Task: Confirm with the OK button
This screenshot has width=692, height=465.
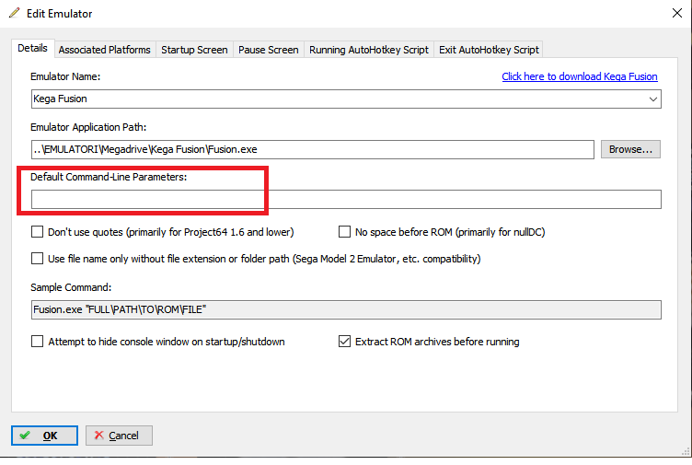Action: point(44,436)
